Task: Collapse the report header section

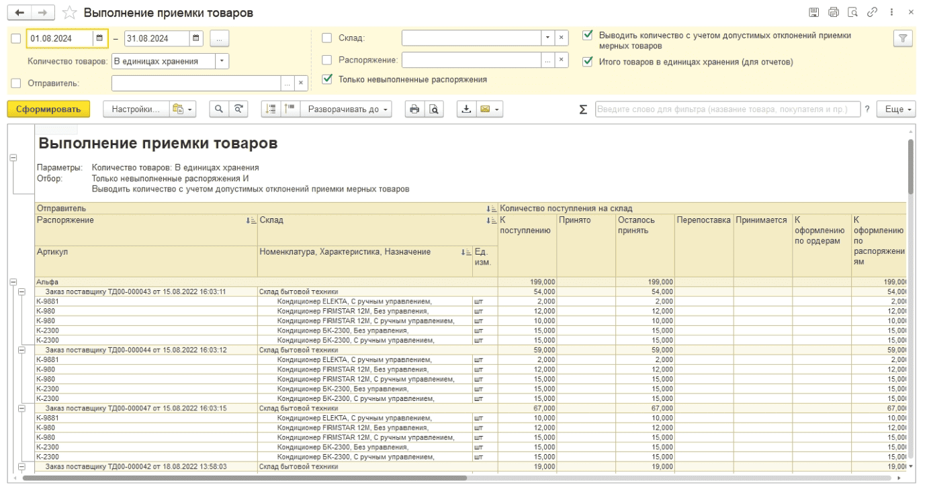Action: click(12, 157)
